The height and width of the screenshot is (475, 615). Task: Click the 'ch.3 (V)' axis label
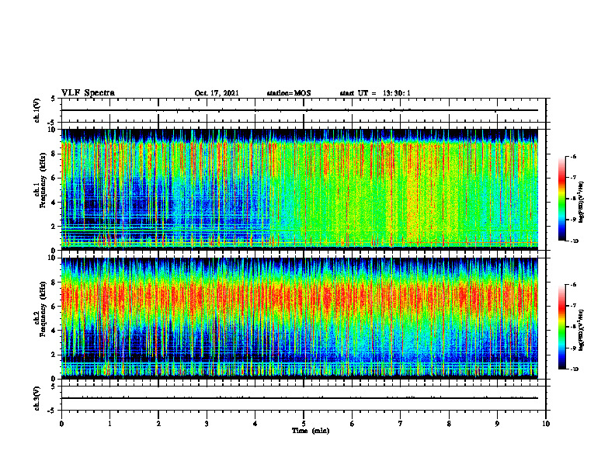pos(37,398)
